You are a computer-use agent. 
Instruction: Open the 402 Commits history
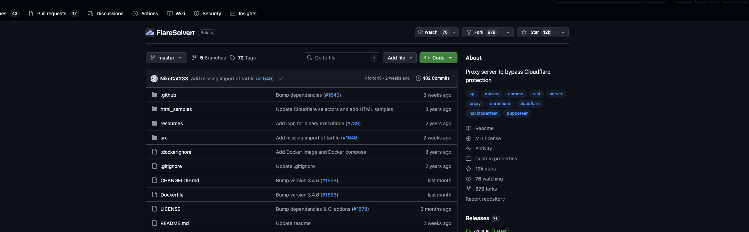432,78
